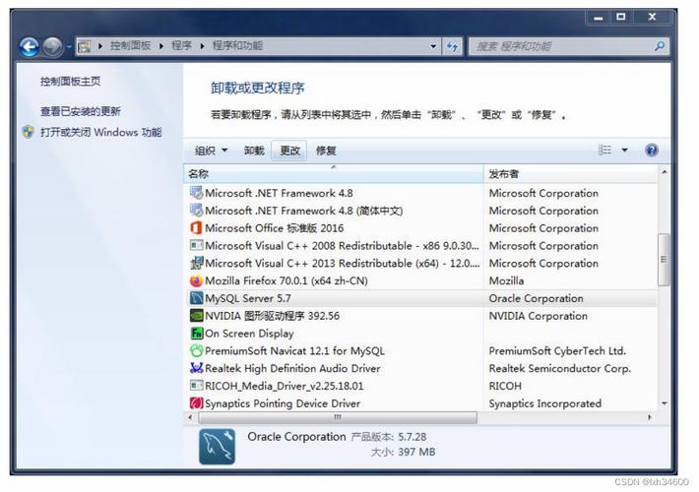Click 卸载 to uninstall the program
Screen dimensions: 699x492
pos(255,151)
